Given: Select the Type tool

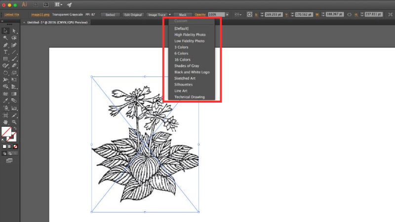Looking at the screenshot, I should 5,52.
